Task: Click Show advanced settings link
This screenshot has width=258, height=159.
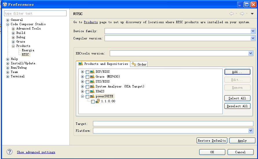Action: 36,152
